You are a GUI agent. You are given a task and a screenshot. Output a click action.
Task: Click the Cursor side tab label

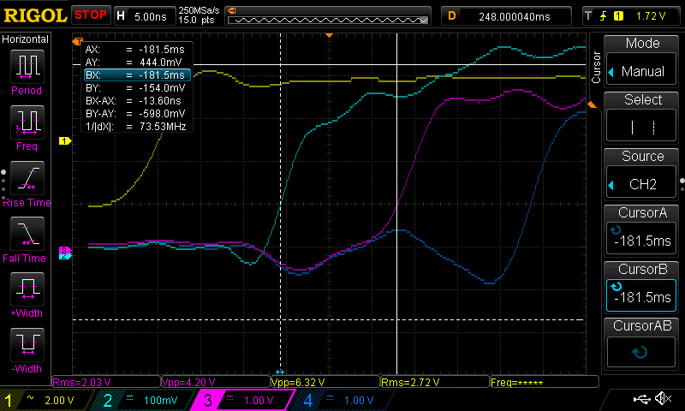point(596,67)
